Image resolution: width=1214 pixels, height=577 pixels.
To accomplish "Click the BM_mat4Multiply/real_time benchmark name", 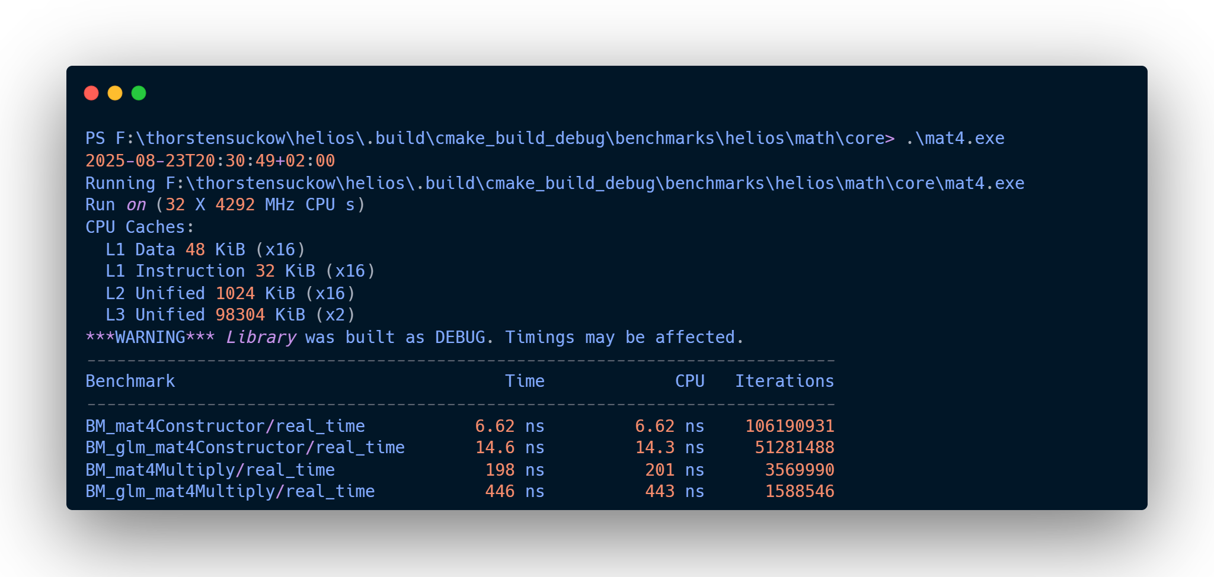I will coord(210,470).
